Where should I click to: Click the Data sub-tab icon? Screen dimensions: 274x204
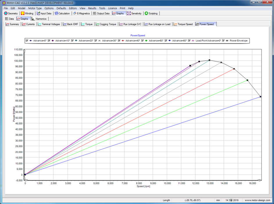(x=6, y=19)
